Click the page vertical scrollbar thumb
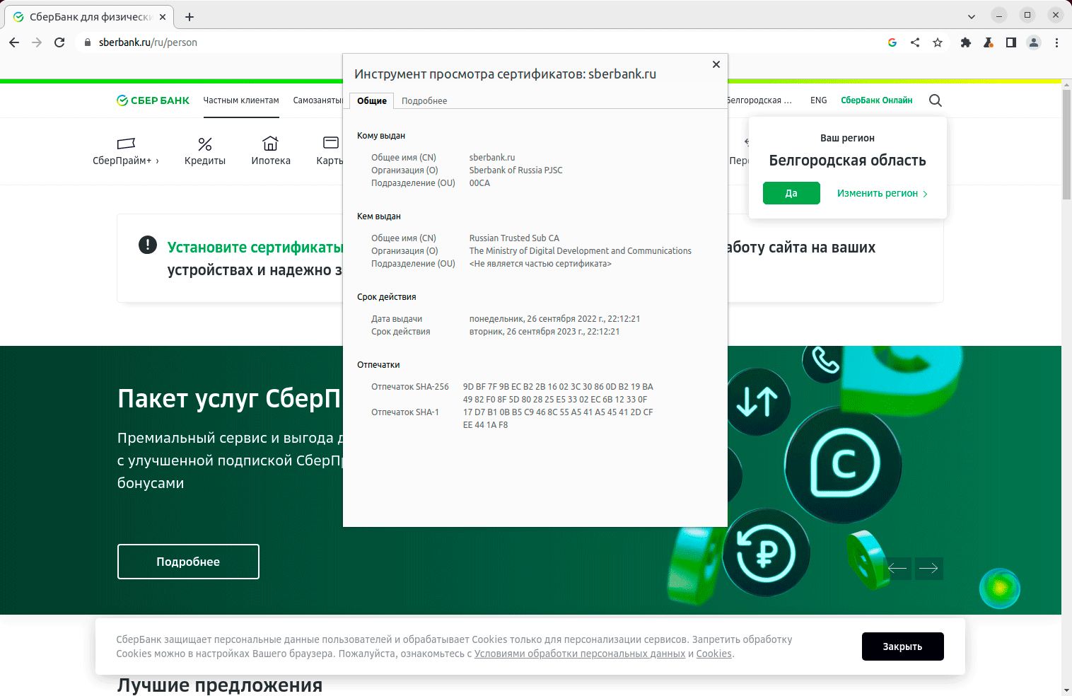 (x=1066, y=144)
